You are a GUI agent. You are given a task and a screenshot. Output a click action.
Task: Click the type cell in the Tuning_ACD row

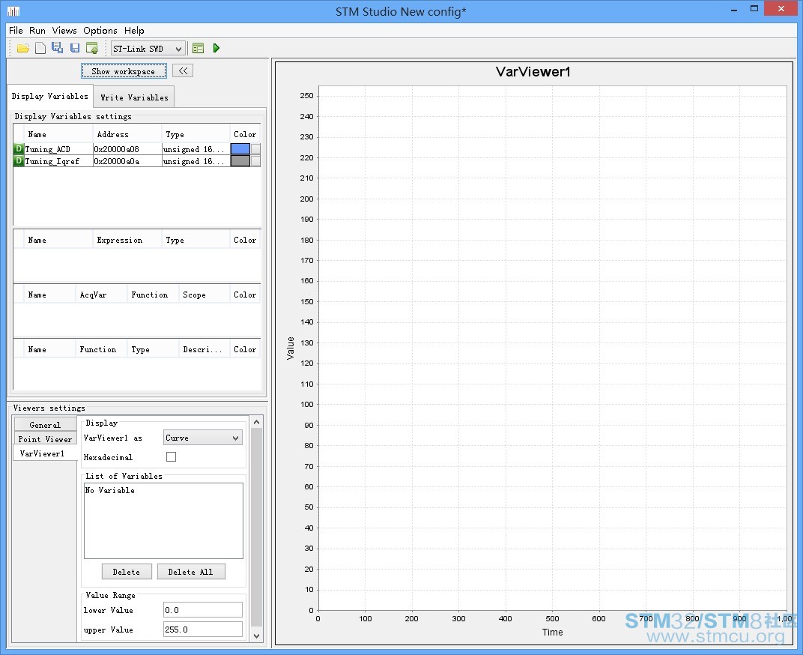(196, 149)
